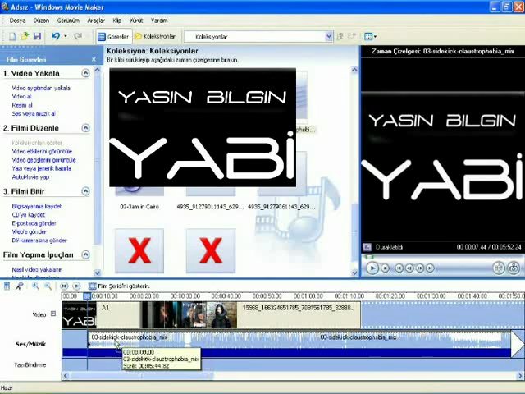This screenshot has height=394, width=525.
Task: Click Video geçişlerini görüntüle link
Action: click(x=43, y=160)
